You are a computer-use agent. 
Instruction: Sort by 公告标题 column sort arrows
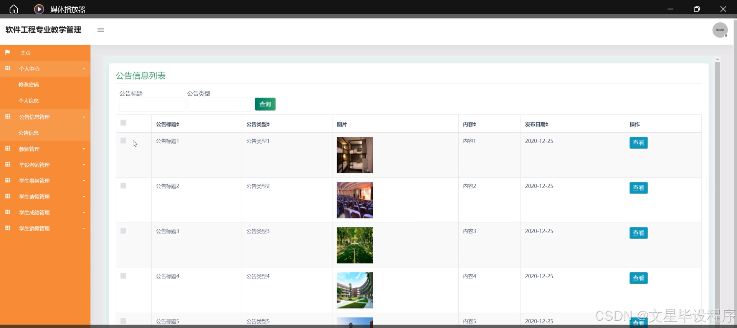point(178,124)
